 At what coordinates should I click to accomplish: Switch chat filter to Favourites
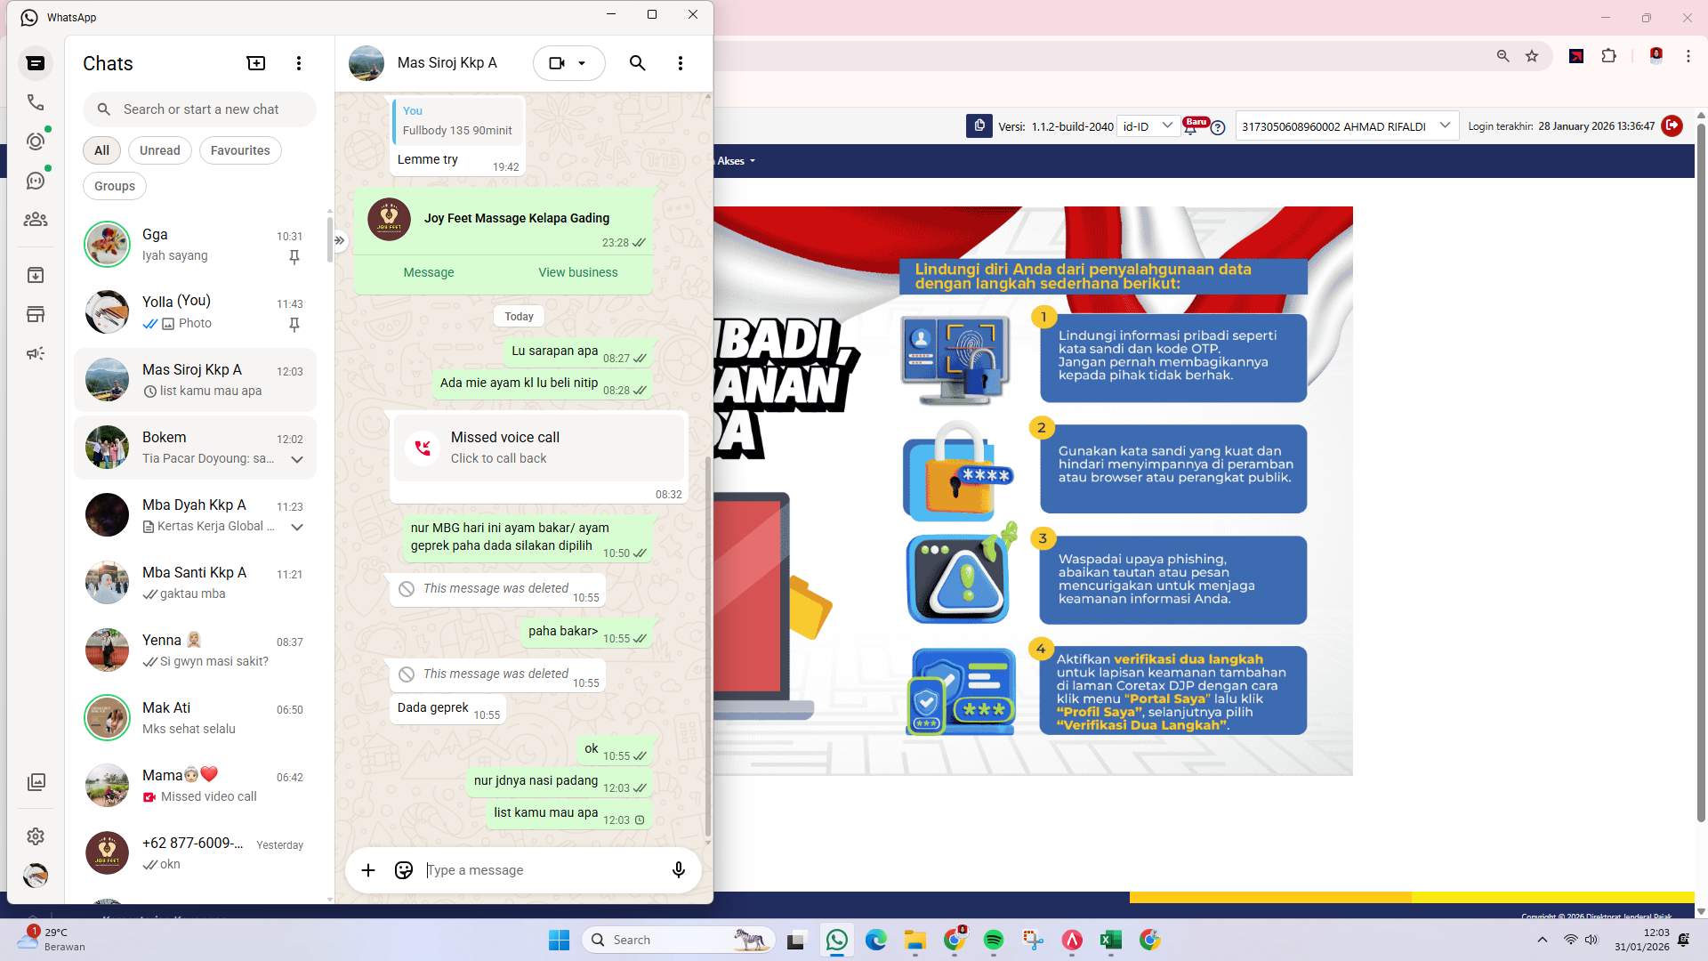239,149
